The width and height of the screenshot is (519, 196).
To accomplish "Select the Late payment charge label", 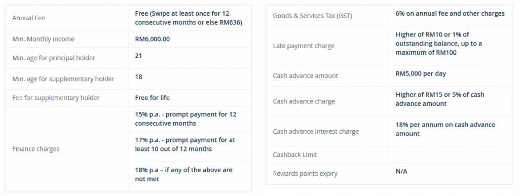I will (x=304, y=46).
